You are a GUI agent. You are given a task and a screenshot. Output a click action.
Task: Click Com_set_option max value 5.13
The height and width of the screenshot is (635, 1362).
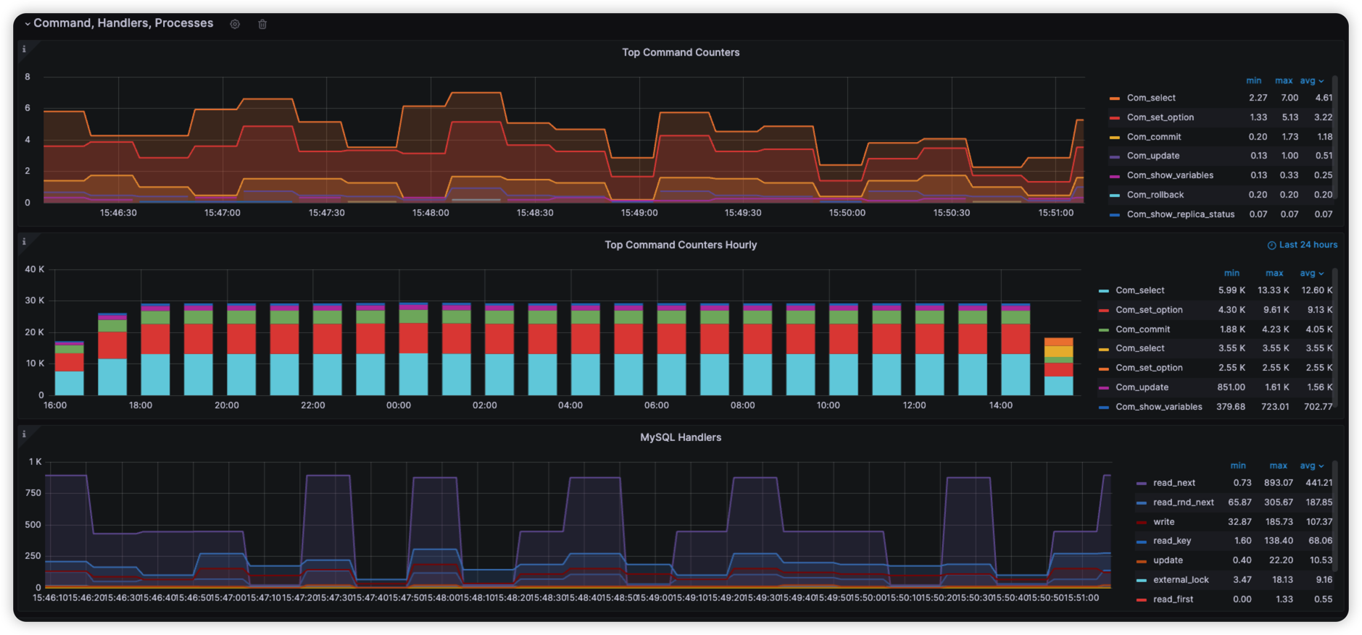[x=1290, y=117]
